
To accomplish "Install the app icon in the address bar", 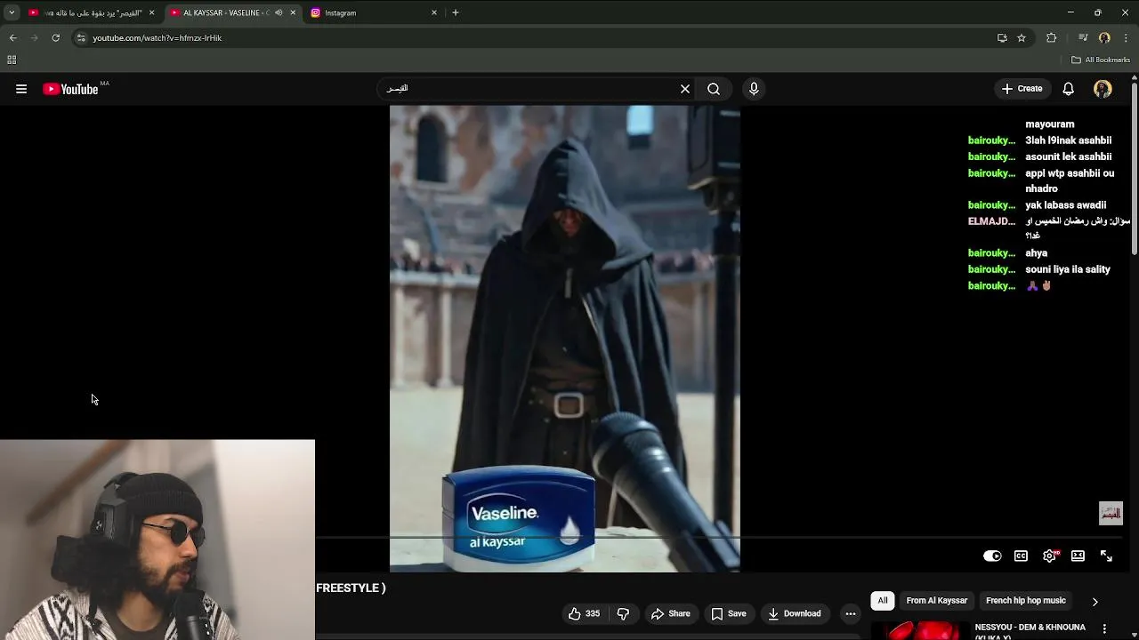I will point(1002,37).
